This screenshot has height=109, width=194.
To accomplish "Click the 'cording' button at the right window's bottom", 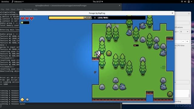I will (x=182, y=101).
